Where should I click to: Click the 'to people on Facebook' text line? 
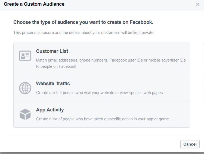[56, 66]
